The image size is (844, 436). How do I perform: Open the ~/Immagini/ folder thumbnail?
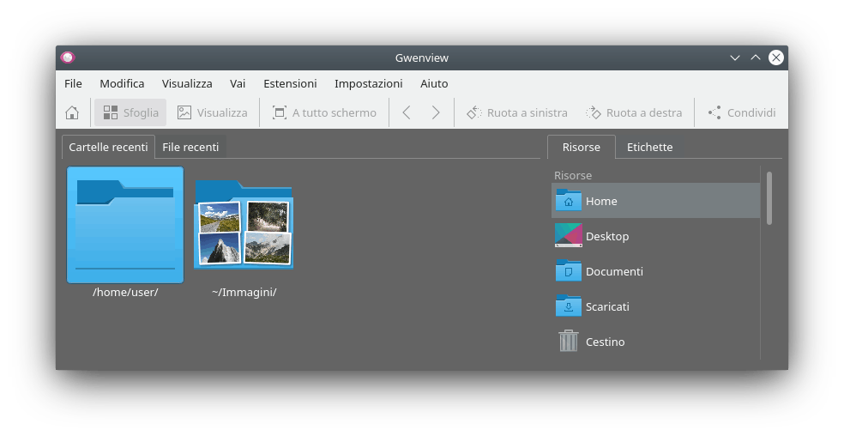click(x=244, y=225)
